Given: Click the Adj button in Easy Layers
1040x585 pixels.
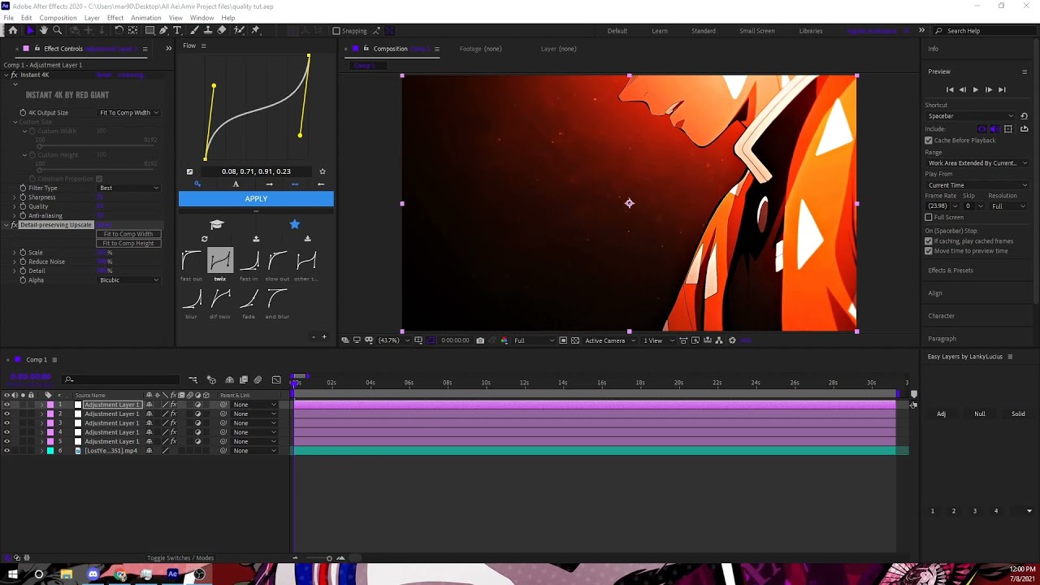Looking at the screenshot, I should 942,414.
